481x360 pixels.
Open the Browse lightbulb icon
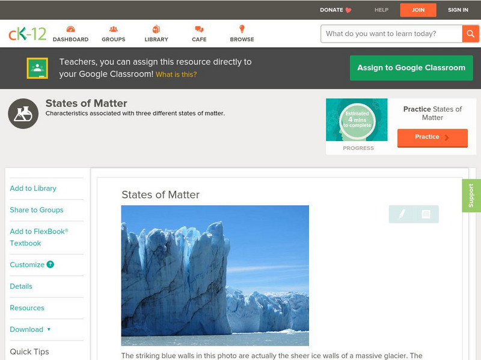[x=242, y=29]
